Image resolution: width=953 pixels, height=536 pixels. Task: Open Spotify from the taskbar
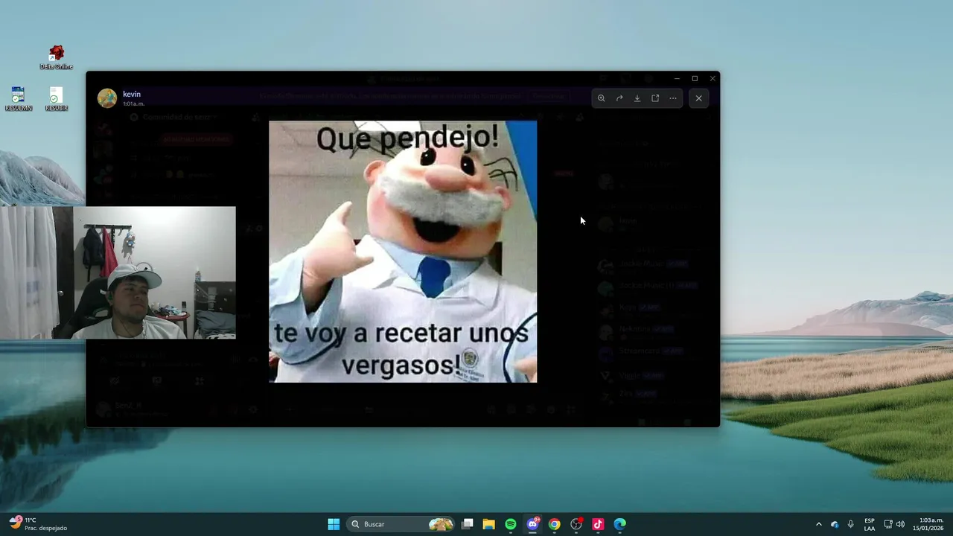click(511, 524)
